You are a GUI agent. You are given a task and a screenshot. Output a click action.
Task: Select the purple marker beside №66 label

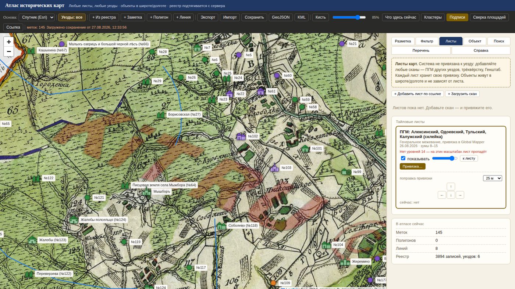point(62,44)
